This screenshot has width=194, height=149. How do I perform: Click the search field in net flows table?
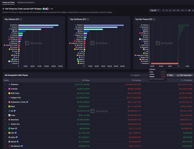[139, 75]
